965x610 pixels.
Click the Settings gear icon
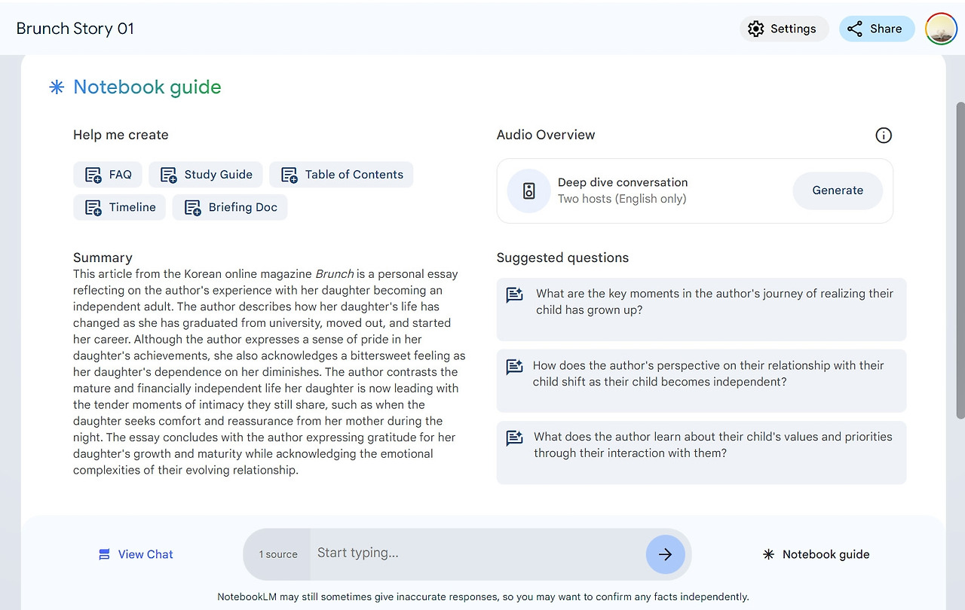tap(755, 29)
